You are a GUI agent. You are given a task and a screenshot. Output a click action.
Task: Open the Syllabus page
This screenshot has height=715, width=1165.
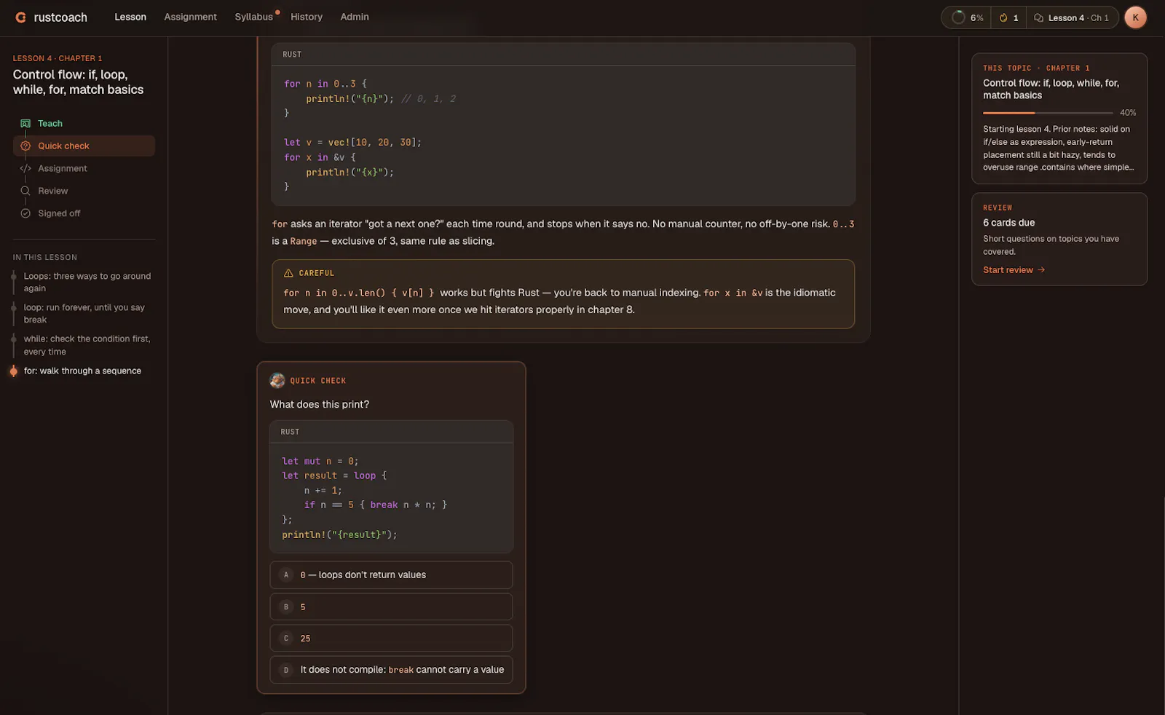253,17
